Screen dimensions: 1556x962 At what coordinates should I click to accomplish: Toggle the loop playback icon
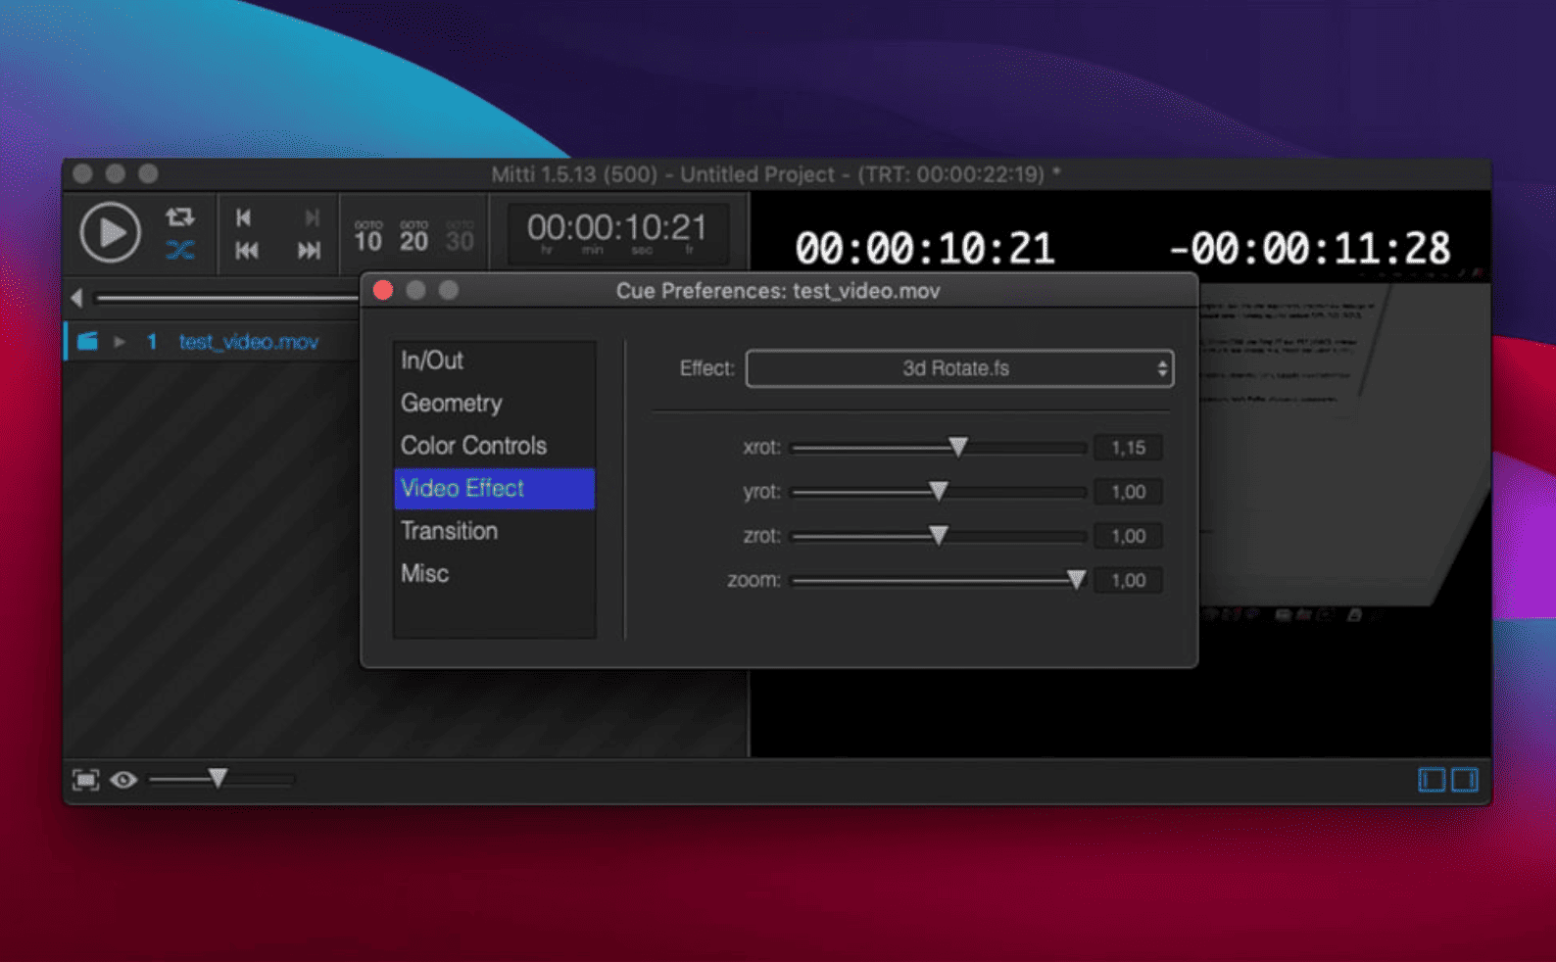(x=180, y=216)
